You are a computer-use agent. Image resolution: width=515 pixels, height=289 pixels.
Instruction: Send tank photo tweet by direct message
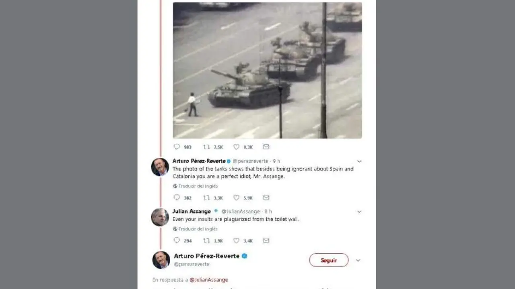(x=266, y=147)
